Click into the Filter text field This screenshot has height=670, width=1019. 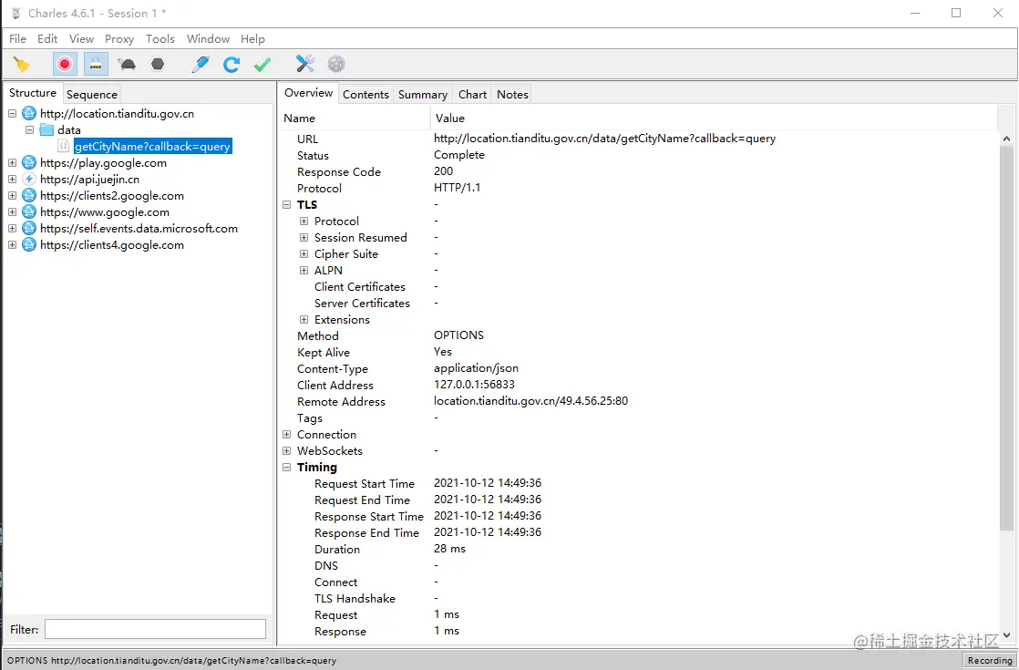[x=155, y=629]
